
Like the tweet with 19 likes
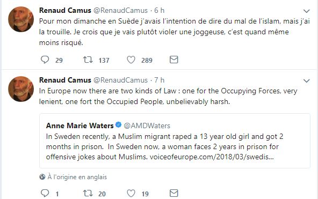131,193
